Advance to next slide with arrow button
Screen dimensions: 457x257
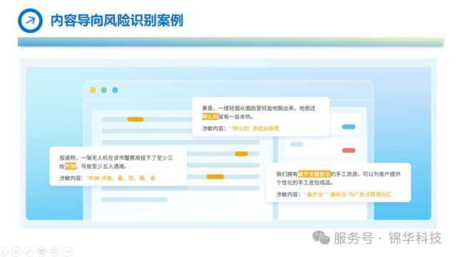pyautogui.click(x=16, y=251)
